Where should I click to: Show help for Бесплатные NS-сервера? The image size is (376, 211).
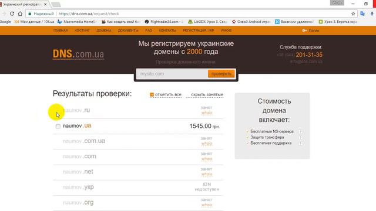300,131
